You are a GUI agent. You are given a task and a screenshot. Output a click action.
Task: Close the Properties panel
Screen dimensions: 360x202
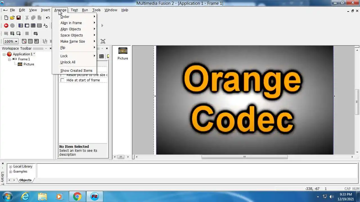point(107,49)
